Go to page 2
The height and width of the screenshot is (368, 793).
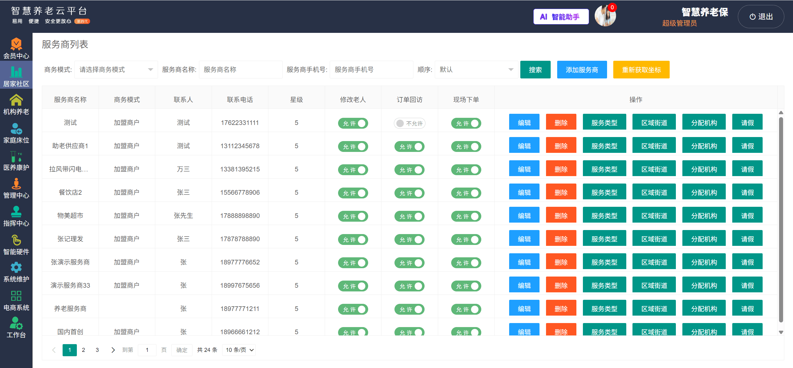(x=83, y=350)
